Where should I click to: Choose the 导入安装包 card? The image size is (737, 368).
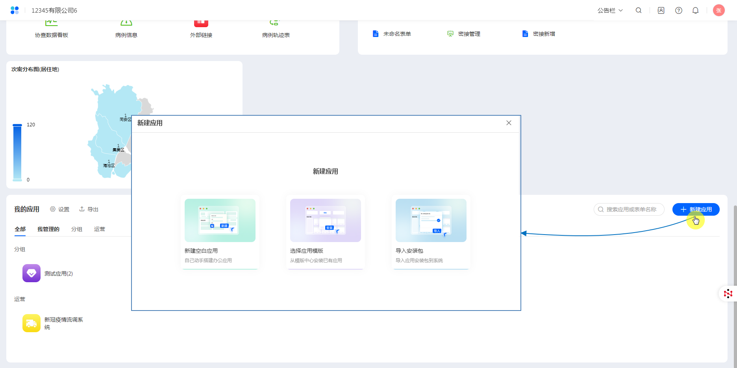[431, 232]
